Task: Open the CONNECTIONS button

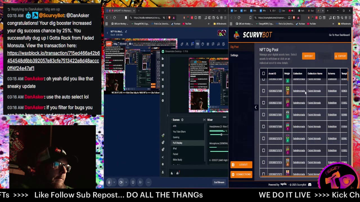Action: coord(241,175)
